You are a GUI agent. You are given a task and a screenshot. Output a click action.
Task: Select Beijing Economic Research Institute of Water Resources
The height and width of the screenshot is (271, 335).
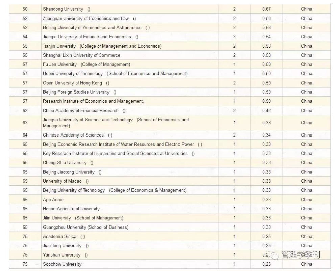122,144
